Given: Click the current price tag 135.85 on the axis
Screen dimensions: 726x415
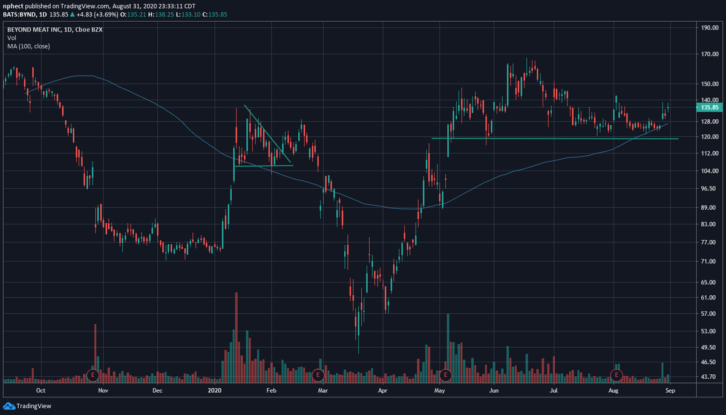Looking at the screenshot, I should (708, 107).
